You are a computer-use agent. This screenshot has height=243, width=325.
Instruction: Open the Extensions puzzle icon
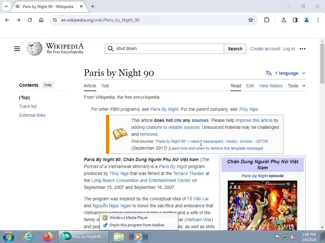[x=267, y=20]
